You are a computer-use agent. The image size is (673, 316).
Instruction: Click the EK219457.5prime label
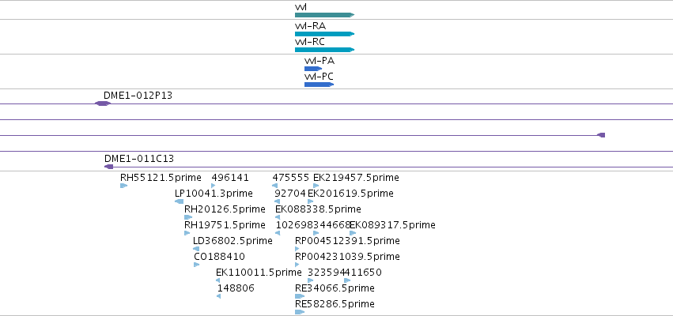click(356, 178)
